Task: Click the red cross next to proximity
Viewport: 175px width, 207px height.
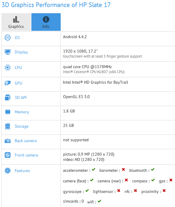Action: (x=164, y=191)
